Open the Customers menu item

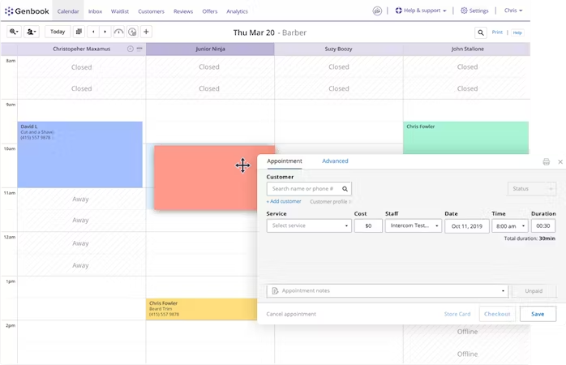click(x=152, y=11)
